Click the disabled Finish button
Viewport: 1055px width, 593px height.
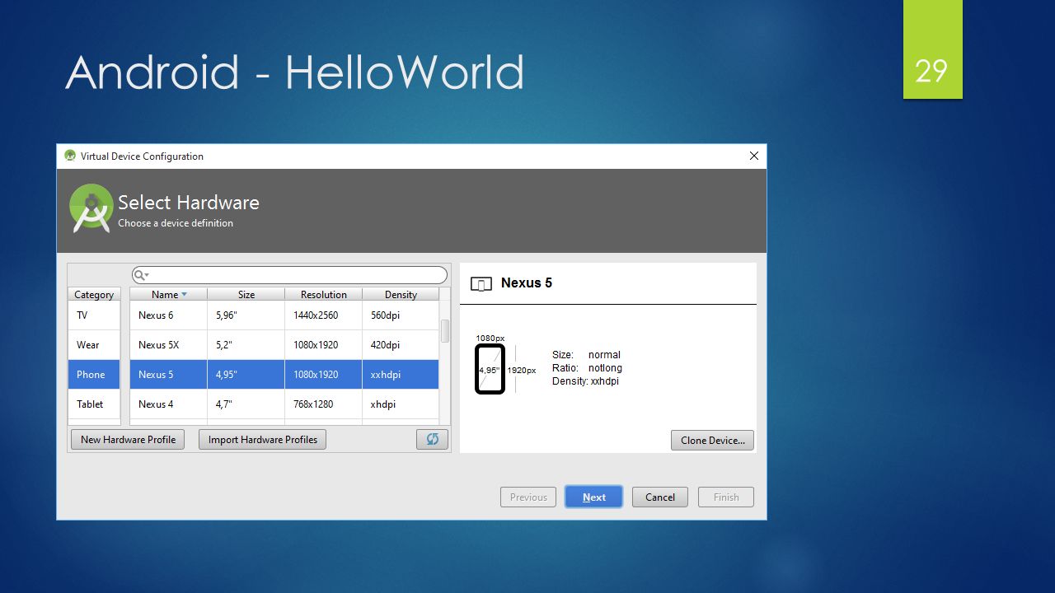point(726,497)
